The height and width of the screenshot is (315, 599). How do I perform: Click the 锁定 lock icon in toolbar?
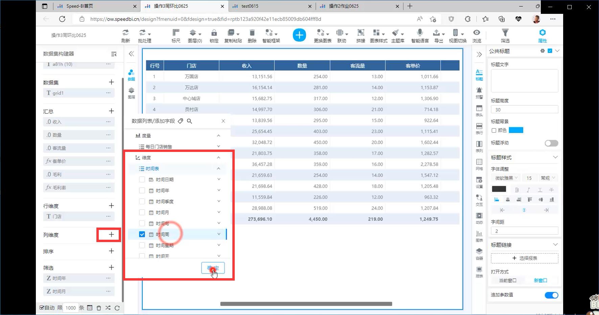coord(214,33)
